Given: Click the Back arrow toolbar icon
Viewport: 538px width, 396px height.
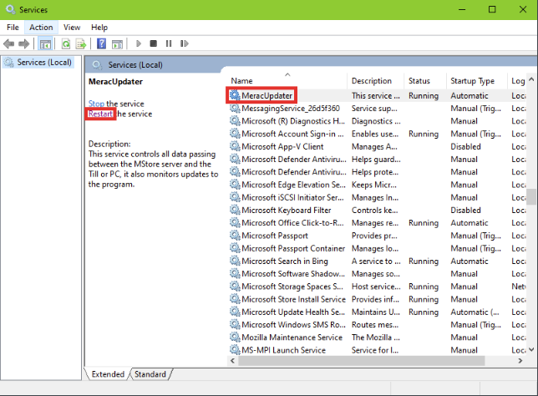Looking at the screenshot, I should click(x=8, y=43).
